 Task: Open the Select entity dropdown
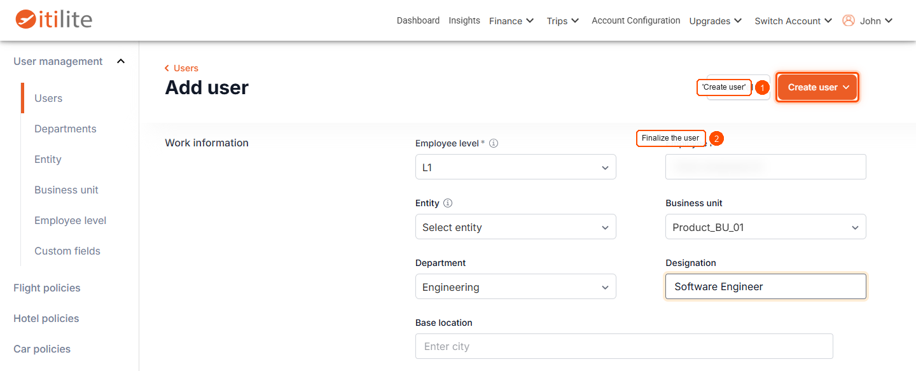coord(516,227)
